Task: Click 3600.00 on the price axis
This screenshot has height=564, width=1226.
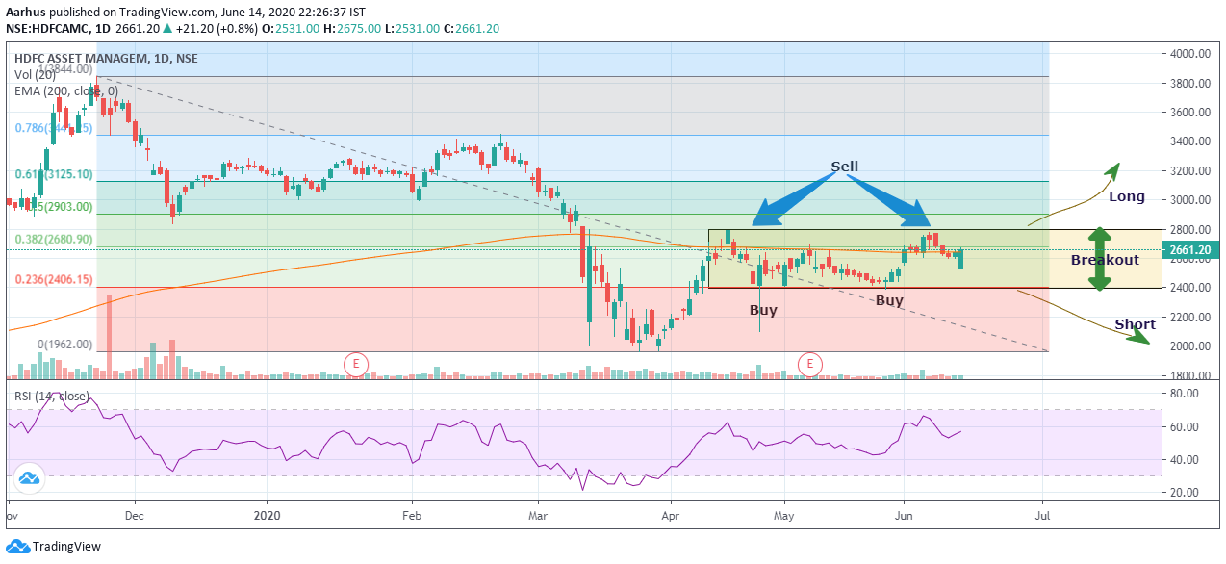Action: click(1192, 112)
